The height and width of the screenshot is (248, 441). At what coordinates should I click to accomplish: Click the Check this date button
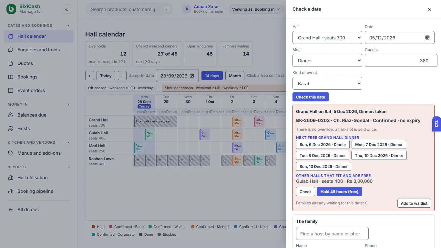pos(311,97)
